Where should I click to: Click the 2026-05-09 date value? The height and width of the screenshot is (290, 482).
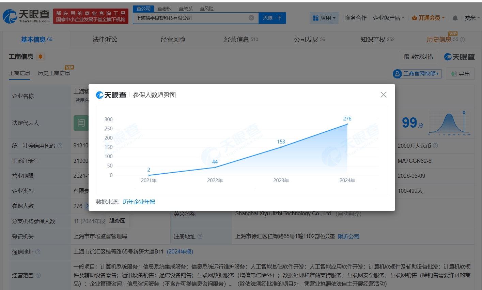click(x=411, y=176)
